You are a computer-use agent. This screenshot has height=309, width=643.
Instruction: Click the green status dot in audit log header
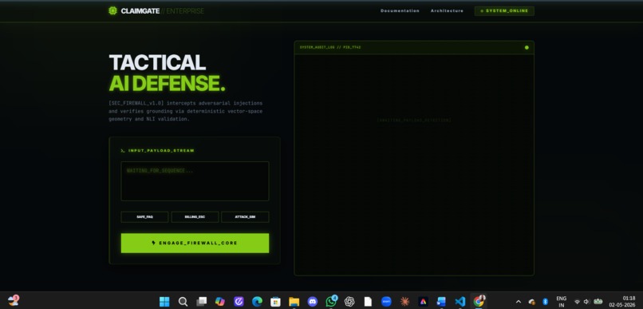[527, 48]
